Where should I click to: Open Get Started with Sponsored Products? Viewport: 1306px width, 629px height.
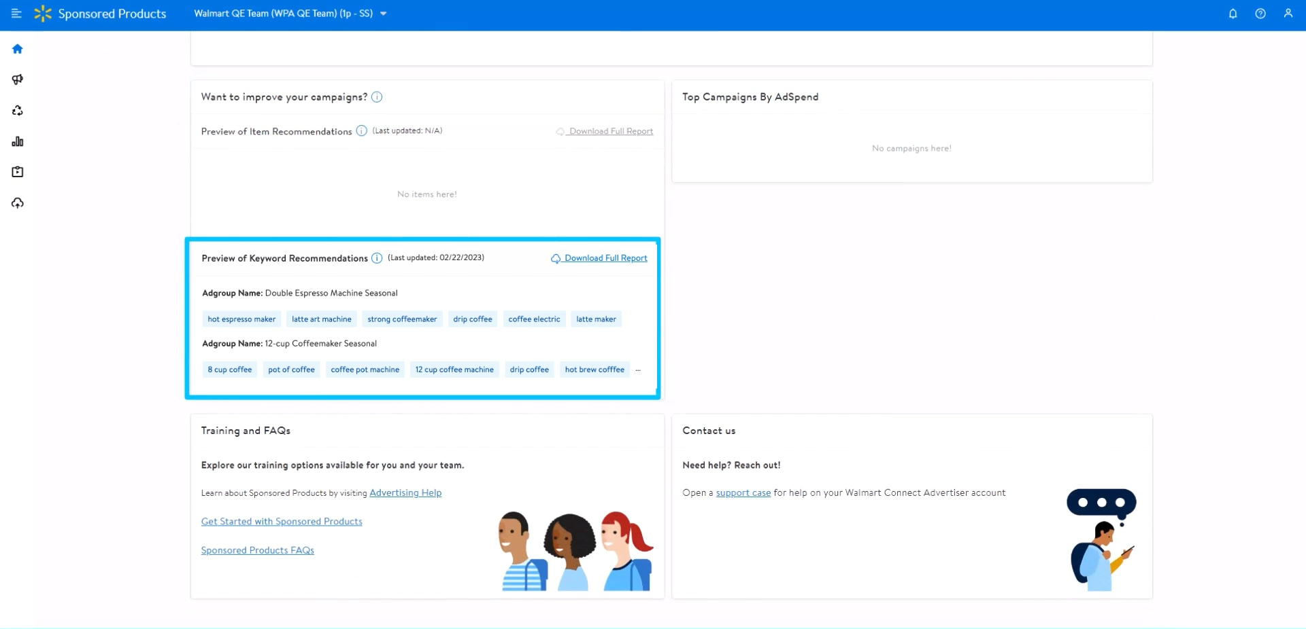click(282, 522)
